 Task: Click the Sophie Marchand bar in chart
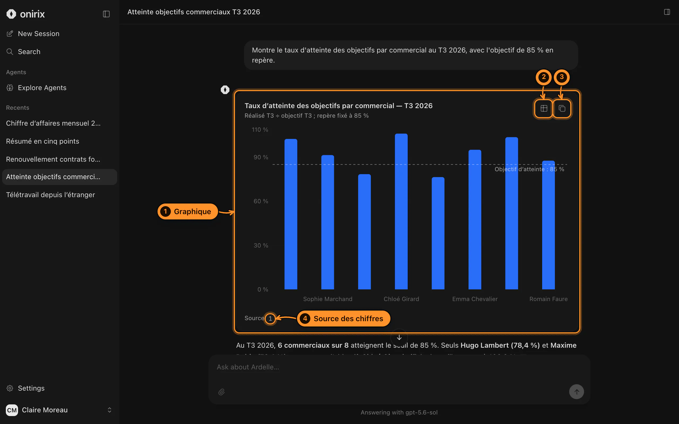coord(328,222)
